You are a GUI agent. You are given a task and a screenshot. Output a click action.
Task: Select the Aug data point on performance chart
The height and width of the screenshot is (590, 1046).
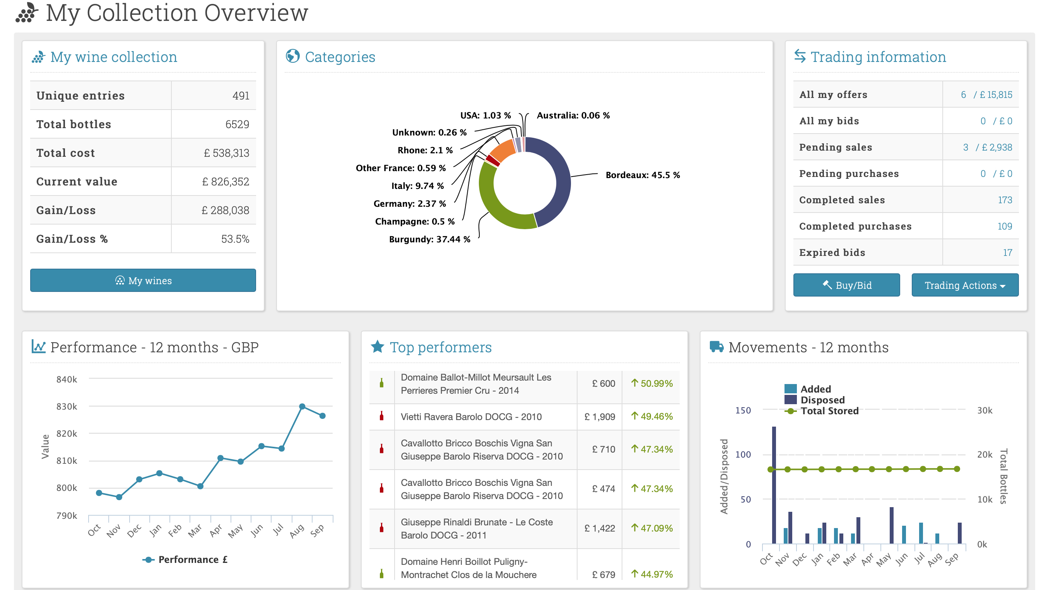click(x=302, y=406)
